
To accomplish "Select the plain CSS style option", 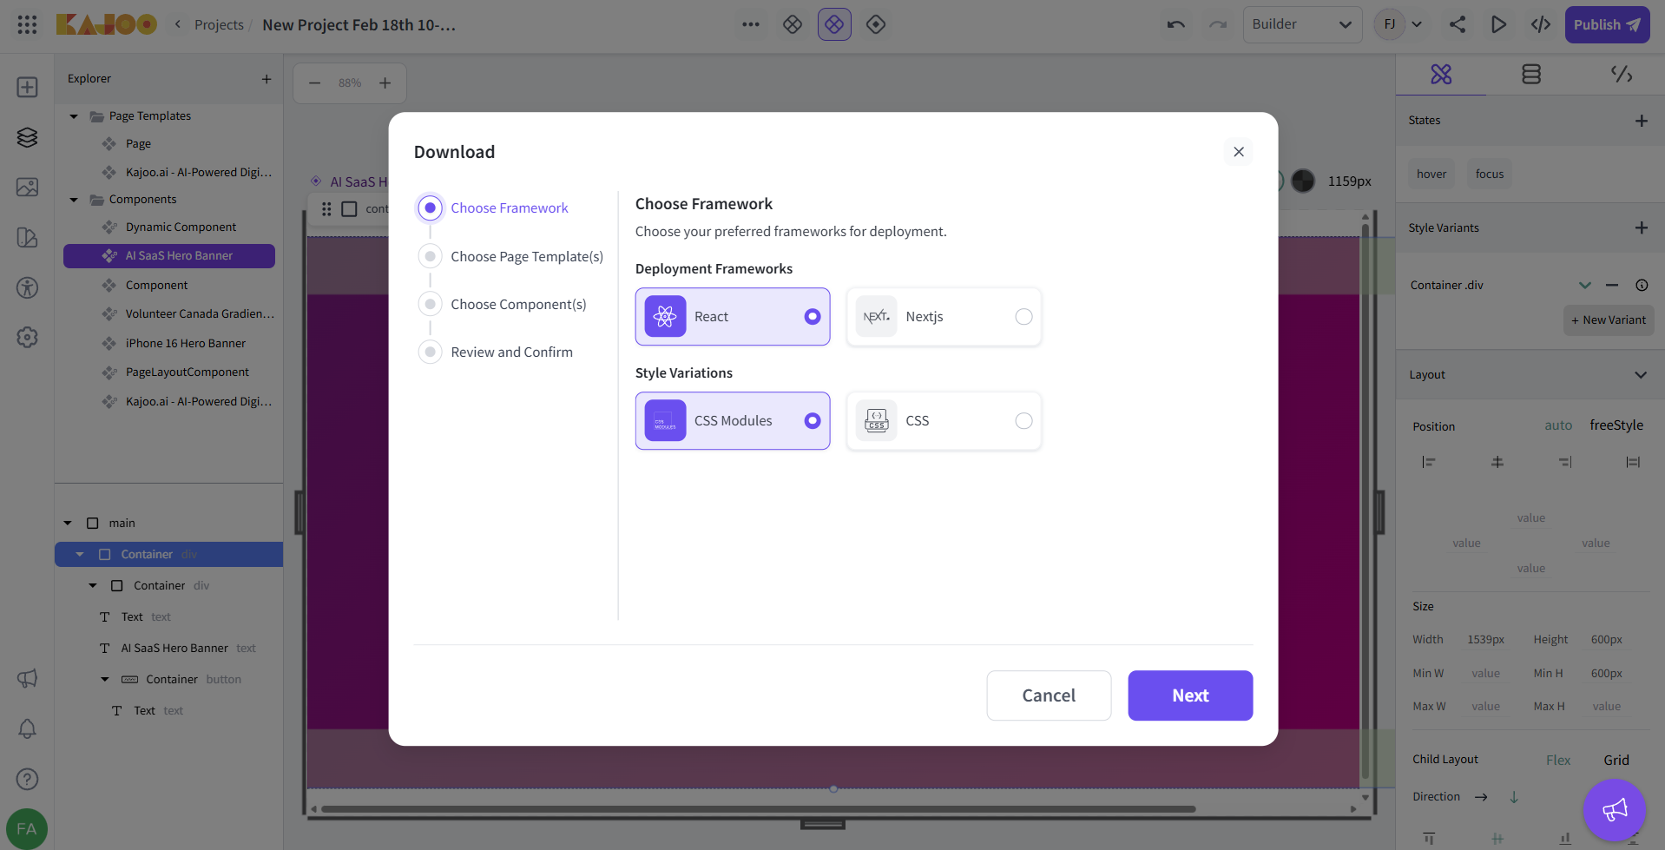I will tap(944, 421).
